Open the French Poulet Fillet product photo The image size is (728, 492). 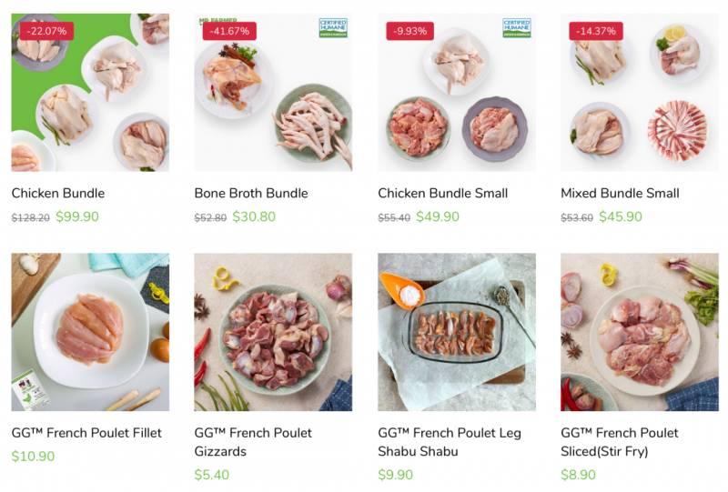point(90,332)
